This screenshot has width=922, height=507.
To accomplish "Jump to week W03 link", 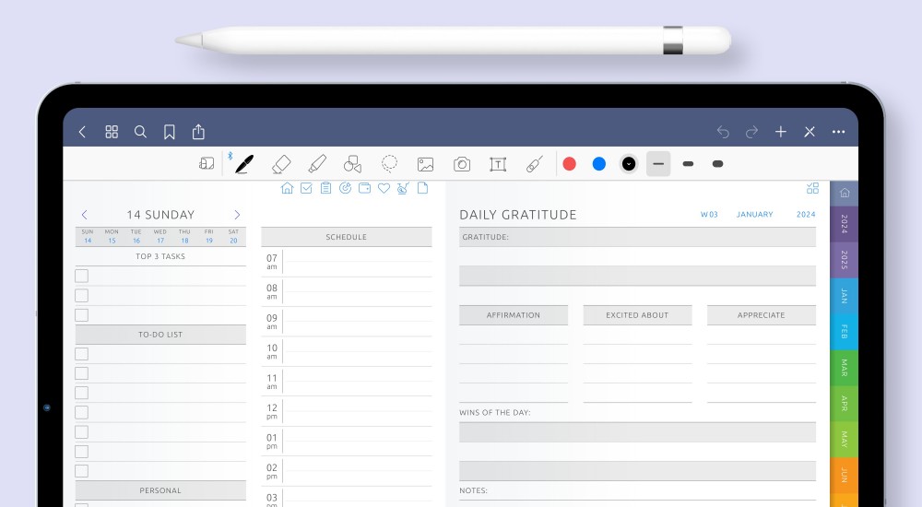I will pos(709,215).
